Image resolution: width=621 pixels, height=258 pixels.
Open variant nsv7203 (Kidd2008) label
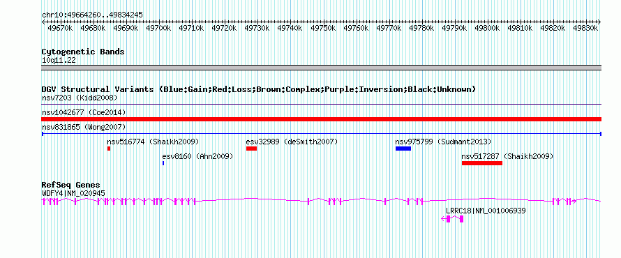tap(80, 98)
